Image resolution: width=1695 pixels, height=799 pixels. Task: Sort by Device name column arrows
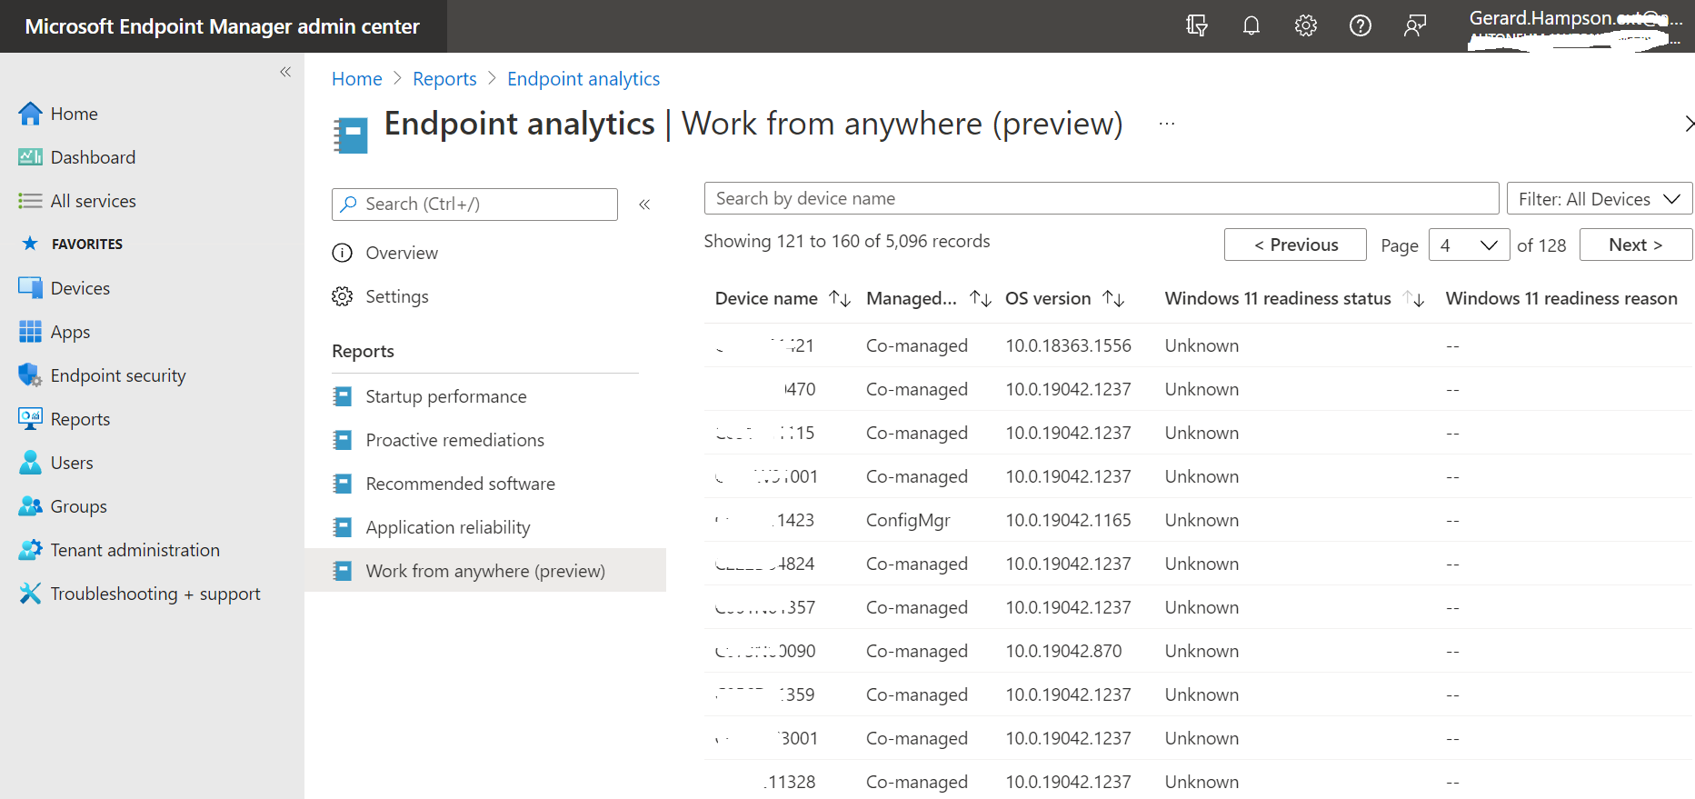pos(840,299)
